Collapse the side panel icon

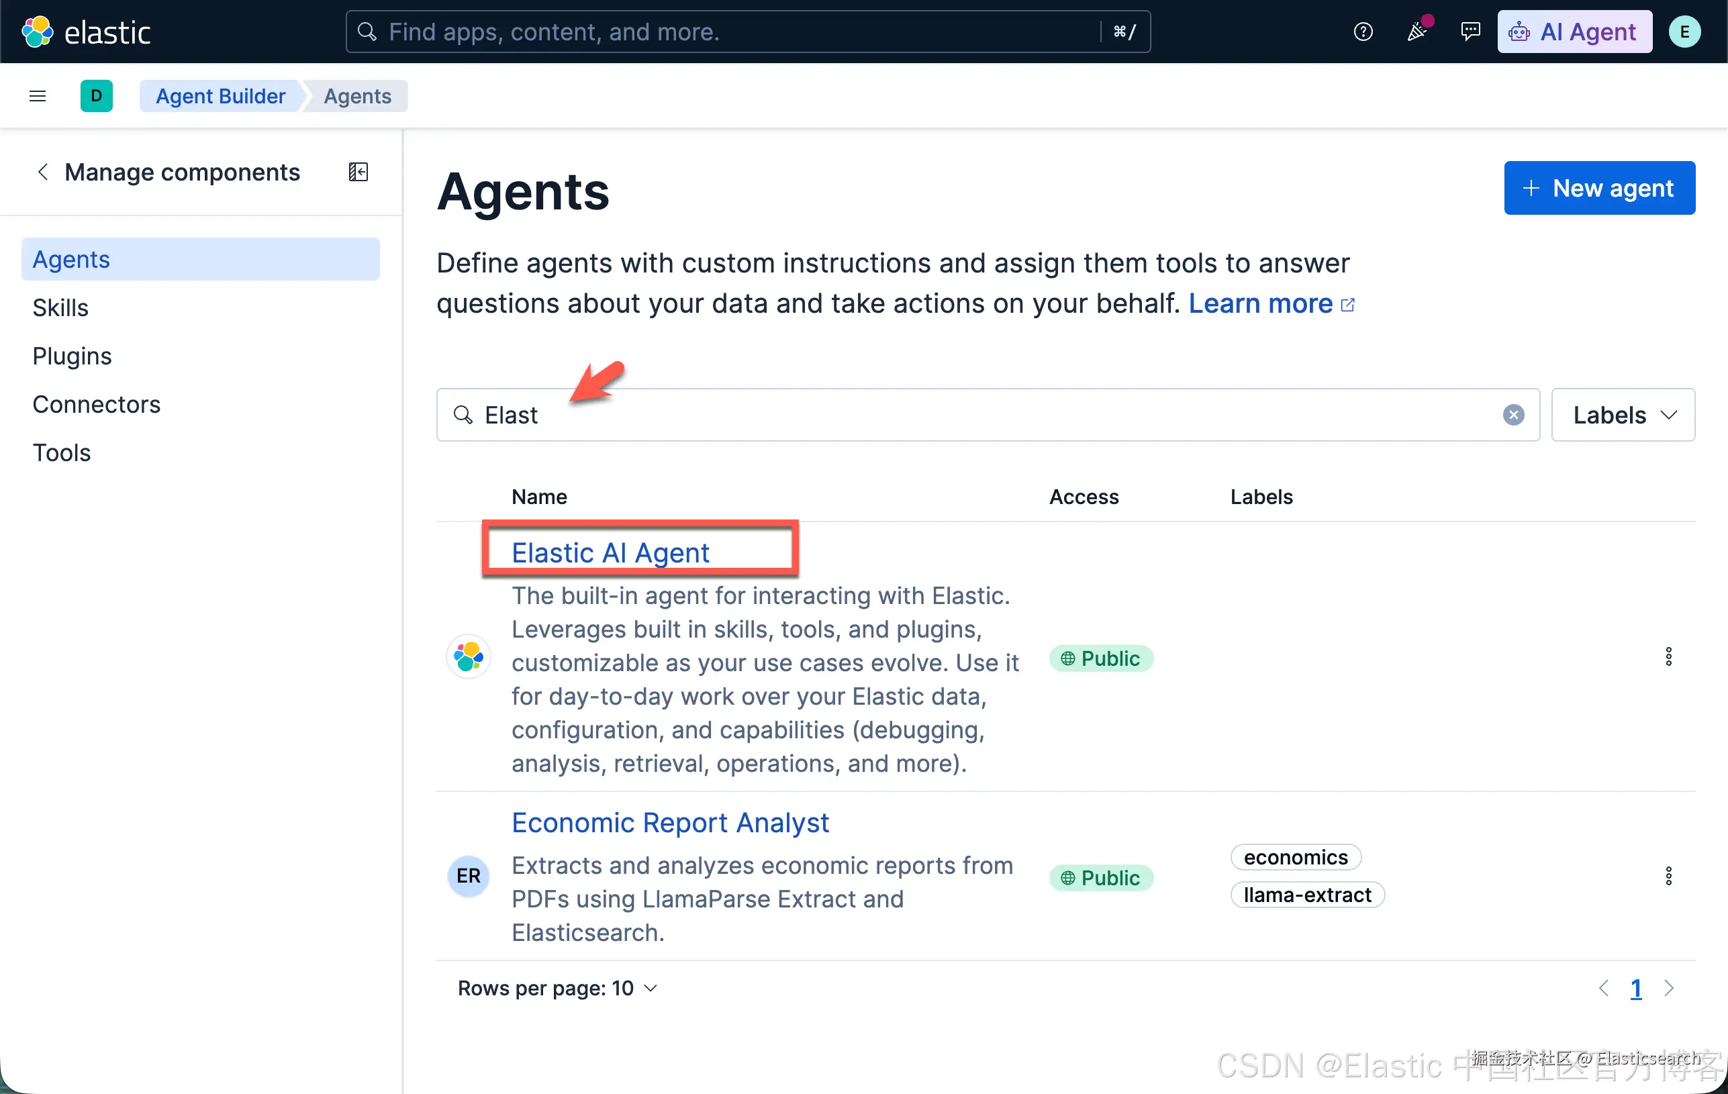pos(358,172)
